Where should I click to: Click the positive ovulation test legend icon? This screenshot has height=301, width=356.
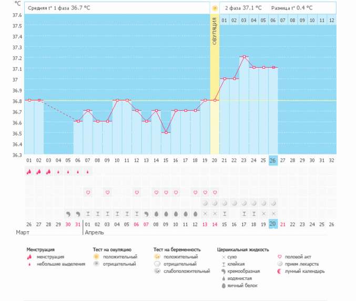[96, 257]
